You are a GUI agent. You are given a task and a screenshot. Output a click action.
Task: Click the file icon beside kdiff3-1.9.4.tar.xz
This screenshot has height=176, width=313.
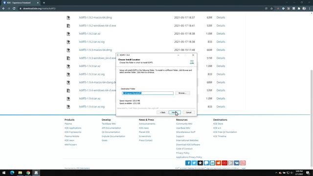point(68,99)
